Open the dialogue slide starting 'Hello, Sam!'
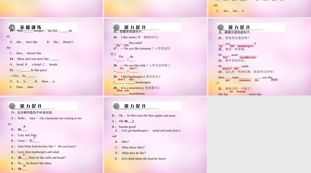This screenshot has width=311, height=173. pyautogui.click(x=51, y=135)
